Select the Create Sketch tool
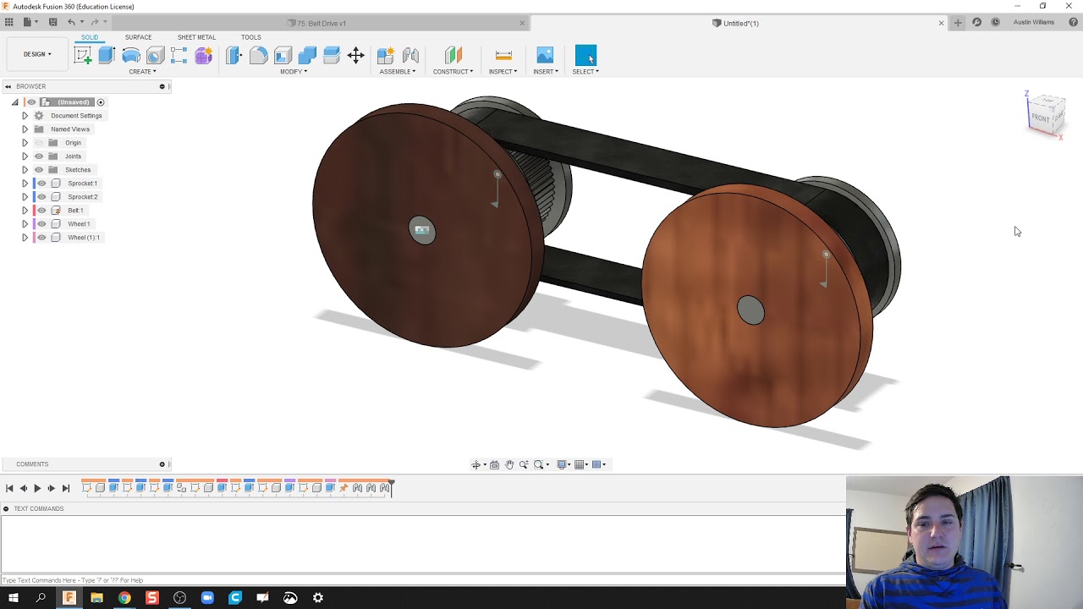The height and width of the screenshot is (609, 1083). (83, 56)
